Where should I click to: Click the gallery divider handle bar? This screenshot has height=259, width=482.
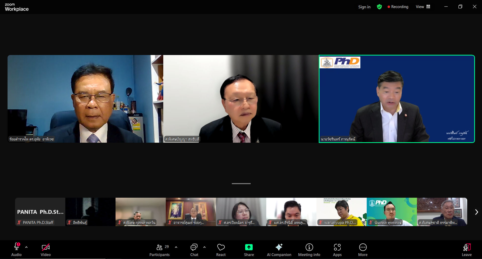241,184
